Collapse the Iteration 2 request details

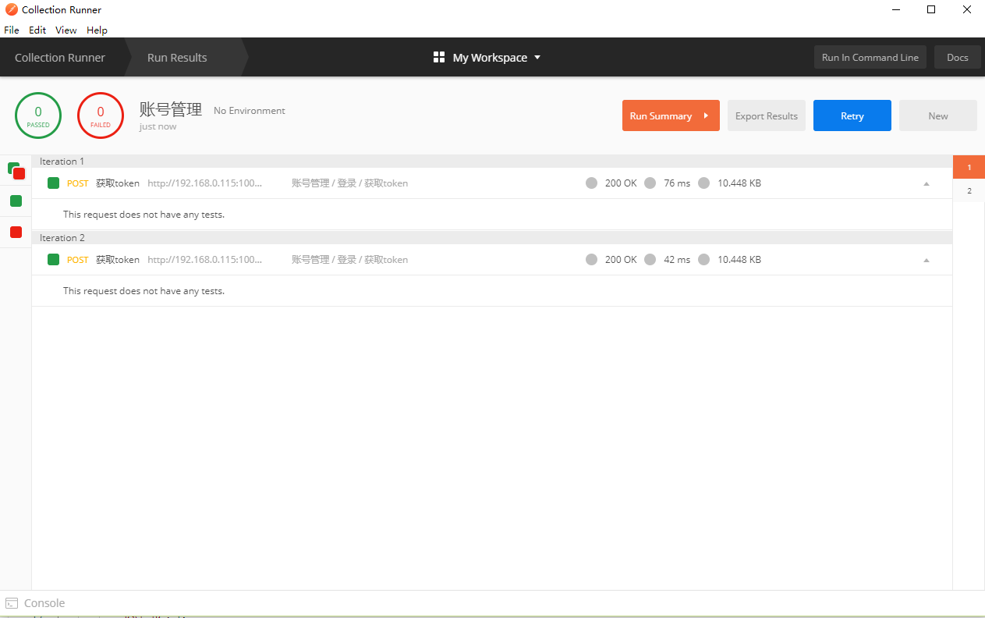pyautogui.click(x=927, y=260)
